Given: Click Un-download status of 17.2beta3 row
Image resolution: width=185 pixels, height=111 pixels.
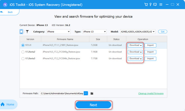Looking at the screenshot, I should [x=115, y=59].
